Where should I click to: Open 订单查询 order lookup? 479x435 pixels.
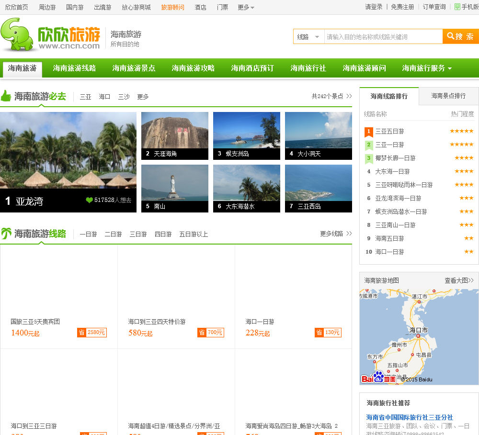click(434, 7)
